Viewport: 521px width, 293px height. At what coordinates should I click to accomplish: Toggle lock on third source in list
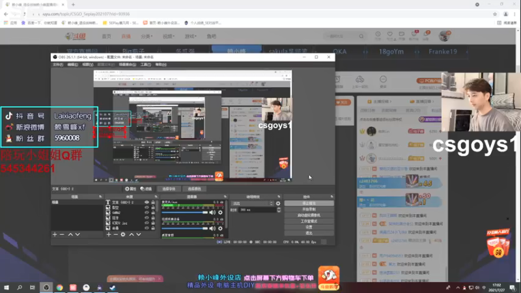tap(153, 213)
